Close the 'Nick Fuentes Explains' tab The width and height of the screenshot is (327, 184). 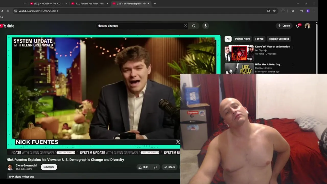coord(148,4)
